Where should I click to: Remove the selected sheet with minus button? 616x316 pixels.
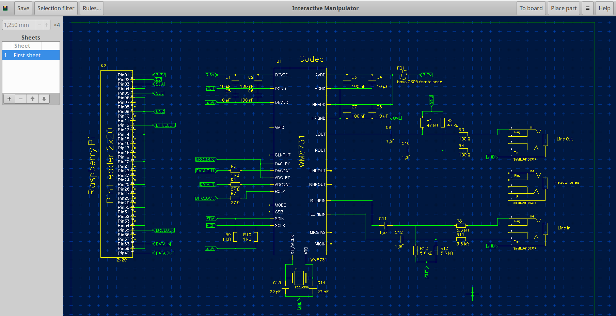click(21, 99)
